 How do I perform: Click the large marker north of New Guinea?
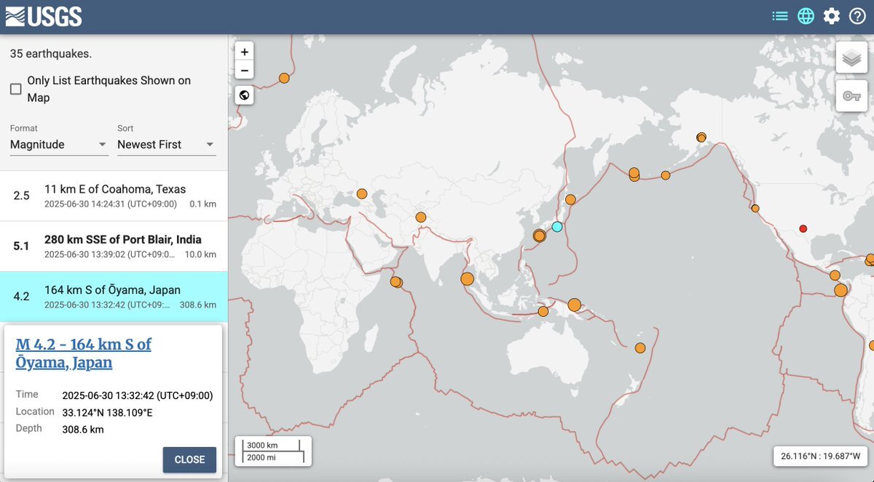pyautogui.click(x=574, y=305)
